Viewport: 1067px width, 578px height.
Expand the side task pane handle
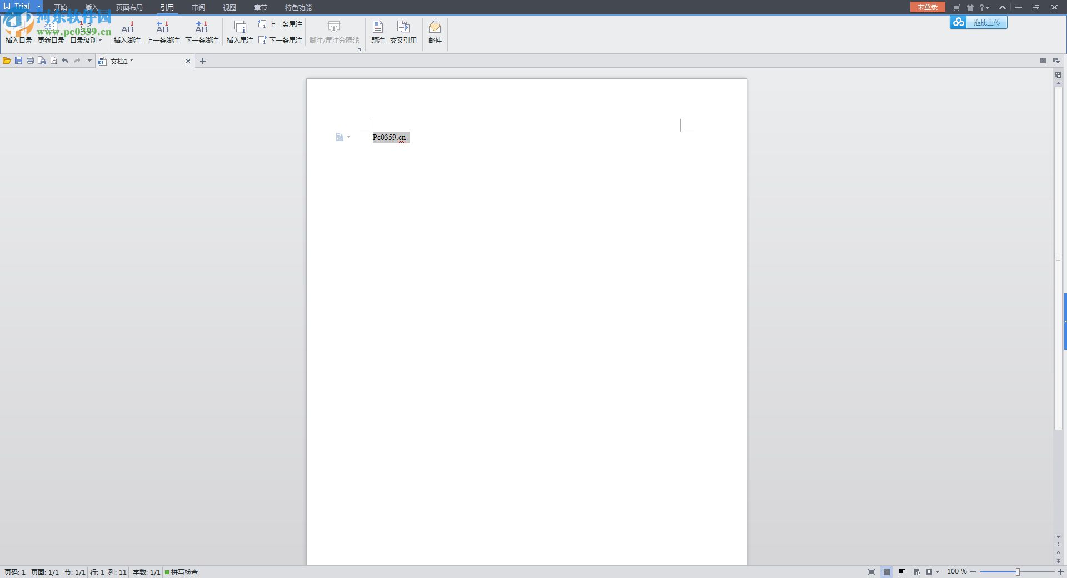tap(1065, 321)
